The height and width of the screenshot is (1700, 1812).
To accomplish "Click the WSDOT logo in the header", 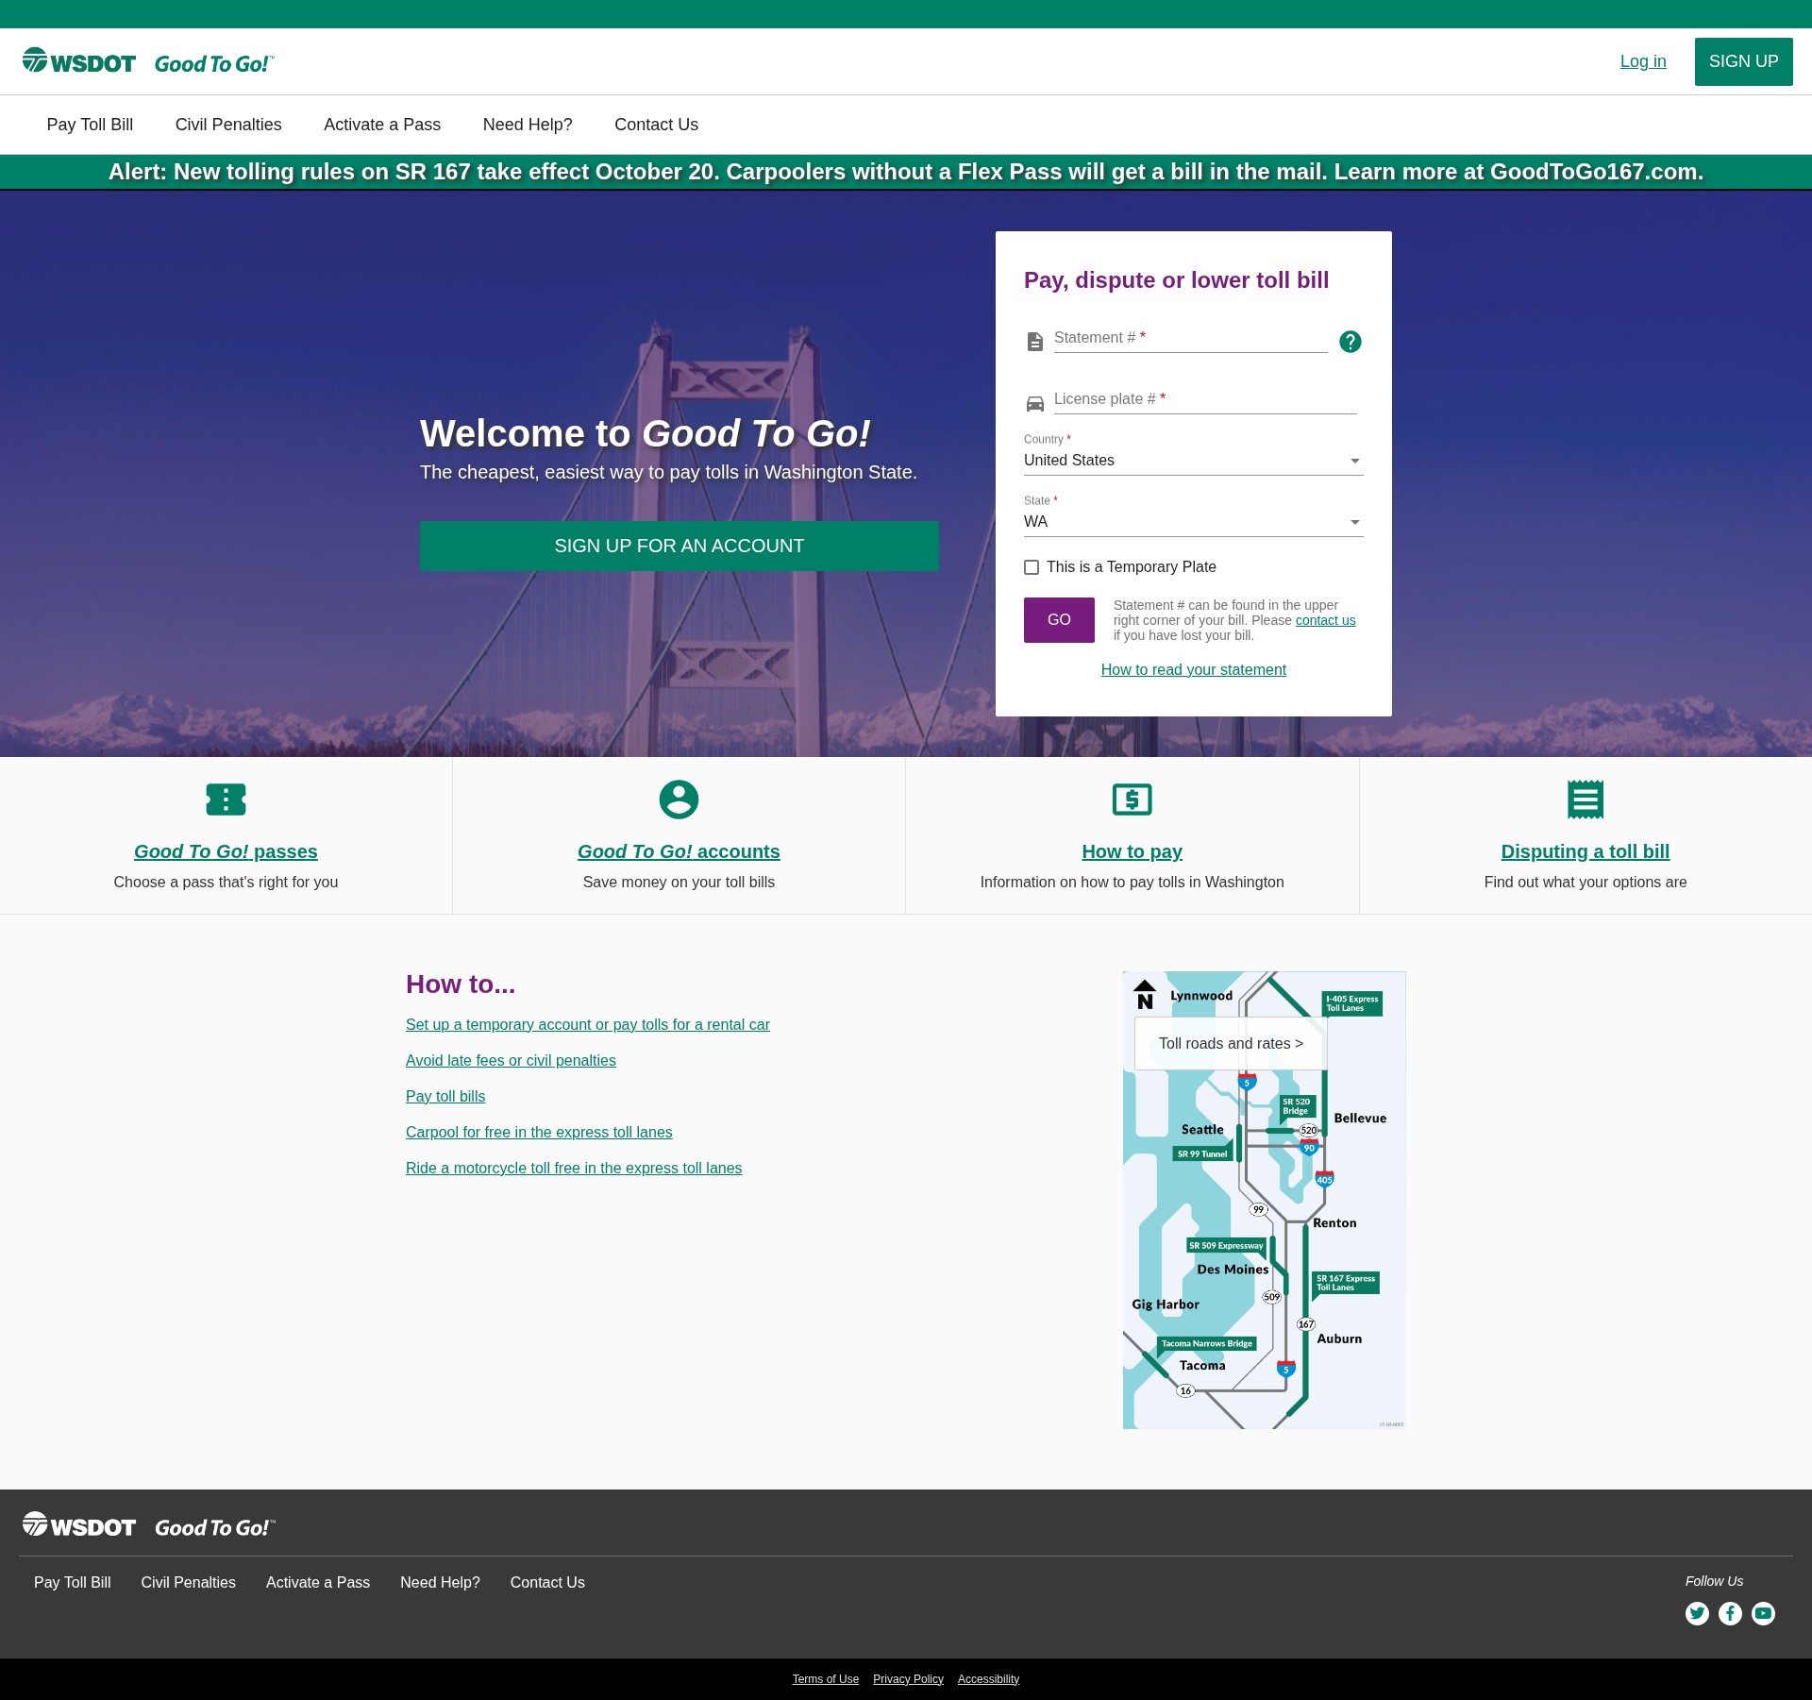I will click(x=79, y=61).
